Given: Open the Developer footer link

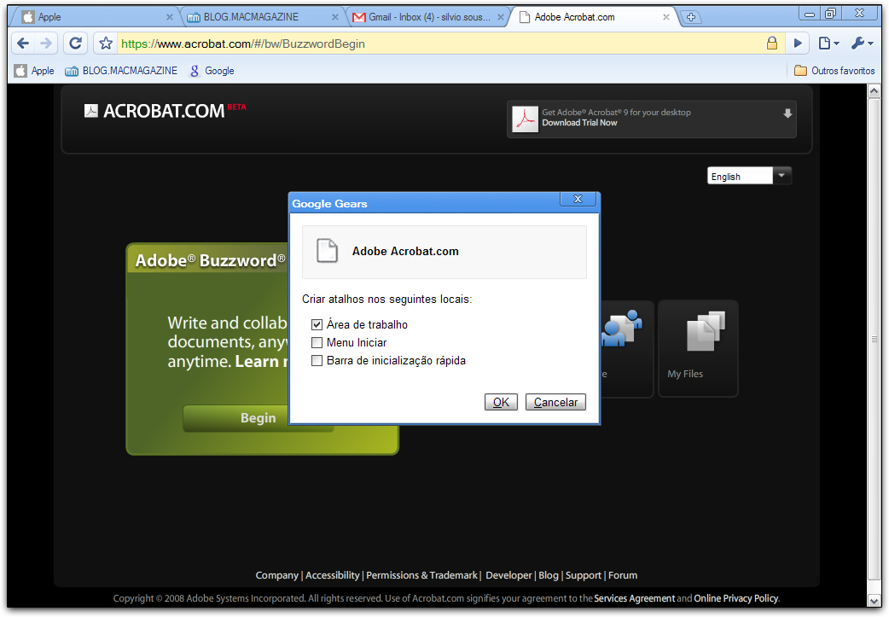Looking at the screenshot, I should click(508, 575).
